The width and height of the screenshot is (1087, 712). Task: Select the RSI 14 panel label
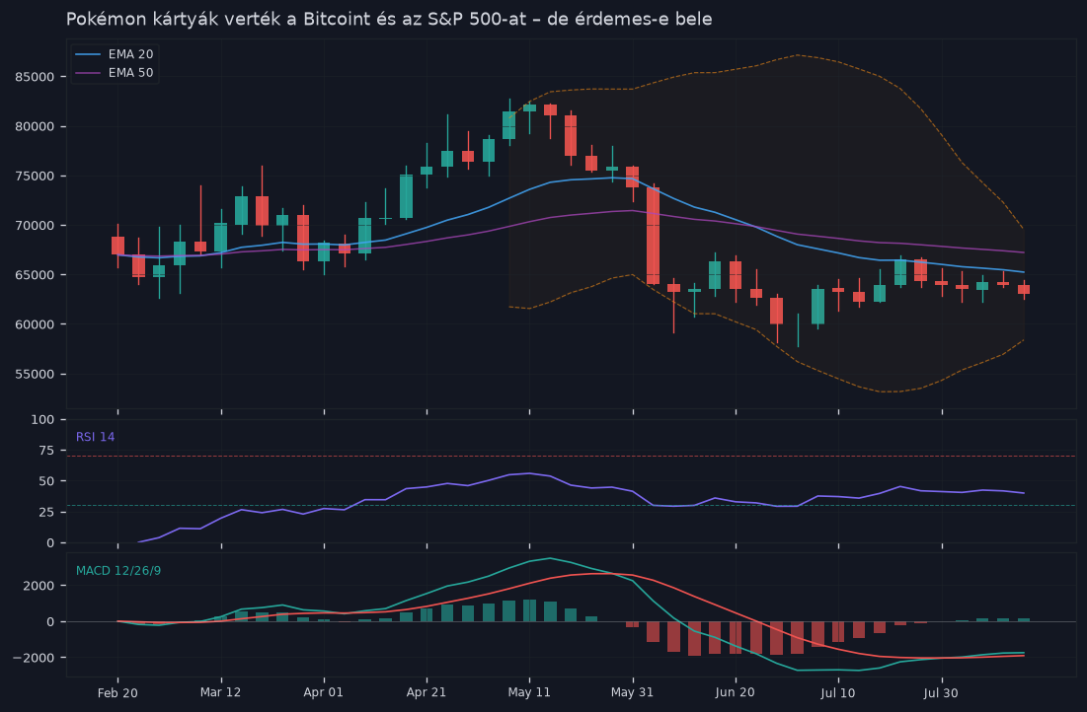[x=95, y=437]
